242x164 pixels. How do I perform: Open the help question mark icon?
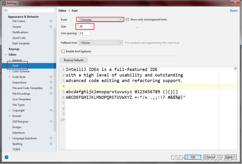(7, 157)
